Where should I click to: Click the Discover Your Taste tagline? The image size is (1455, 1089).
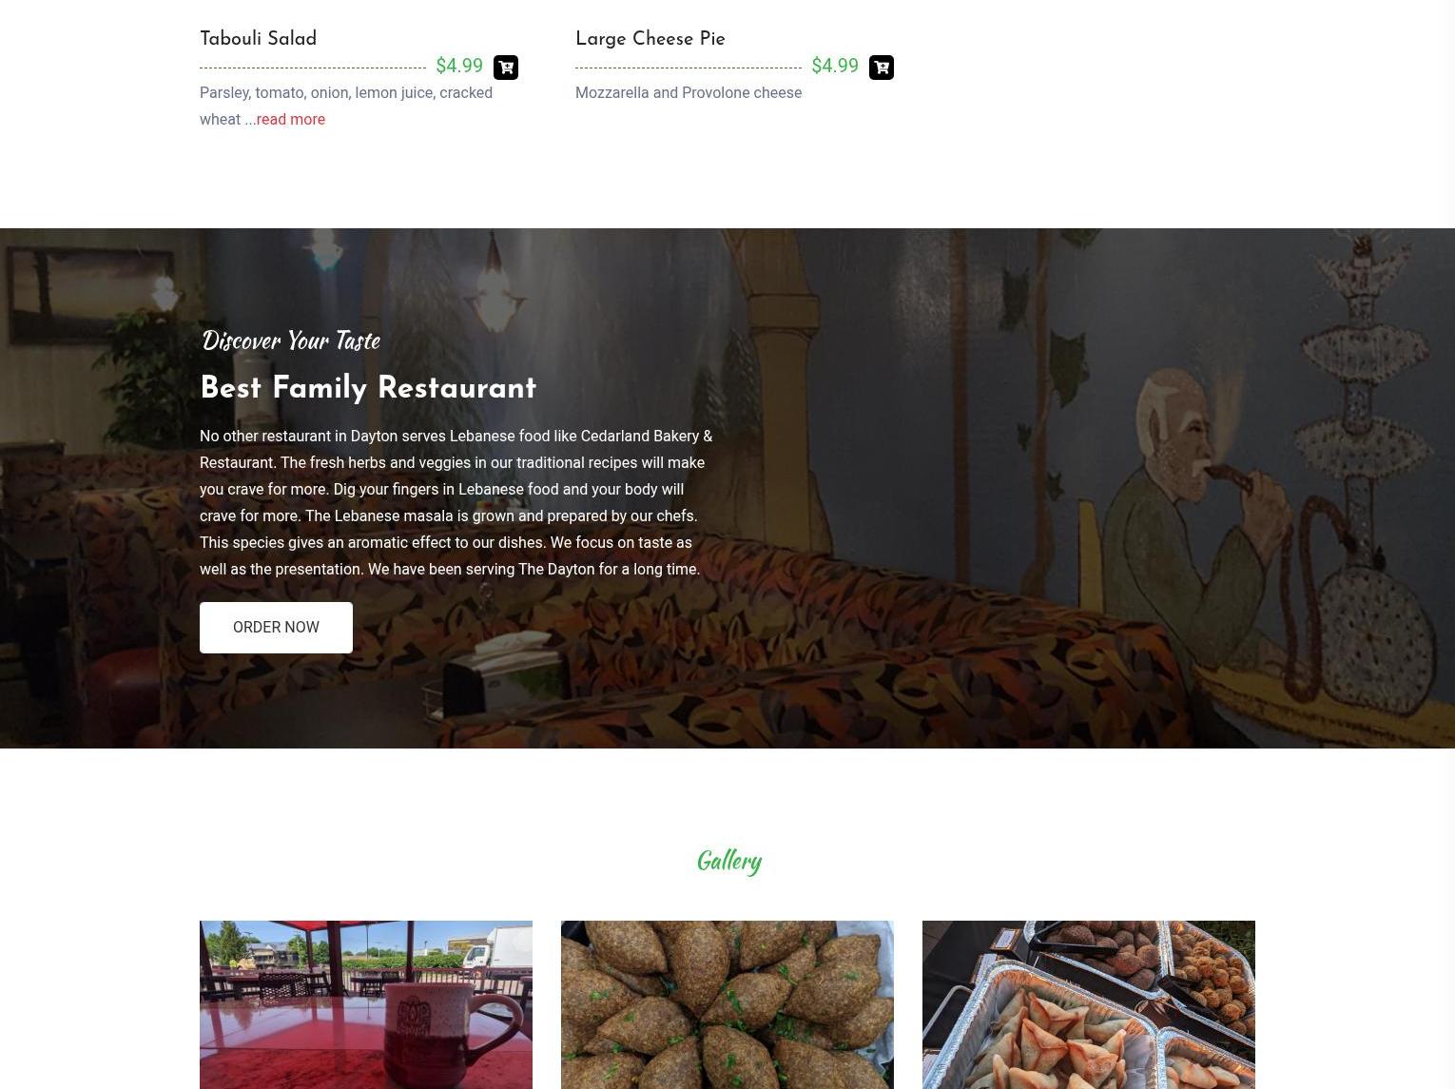click(291, 340)
